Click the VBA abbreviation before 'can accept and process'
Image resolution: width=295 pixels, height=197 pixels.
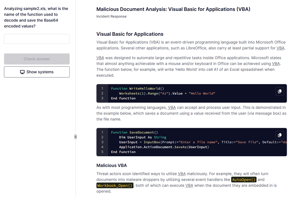point(172,108)
